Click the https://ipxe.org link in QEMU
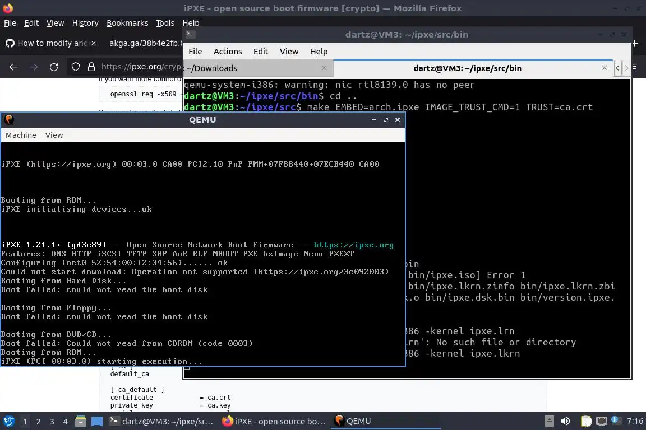 point(353,245)
